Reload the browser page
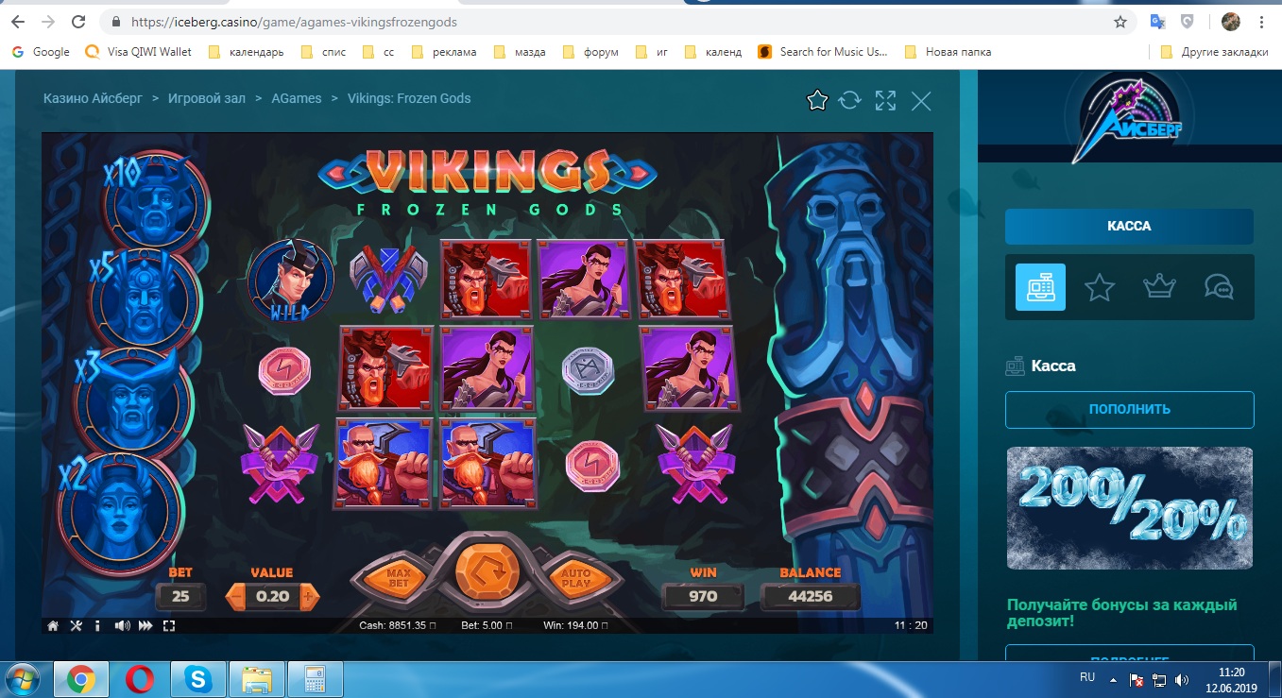1282x698 pixels. coord(79,22)
